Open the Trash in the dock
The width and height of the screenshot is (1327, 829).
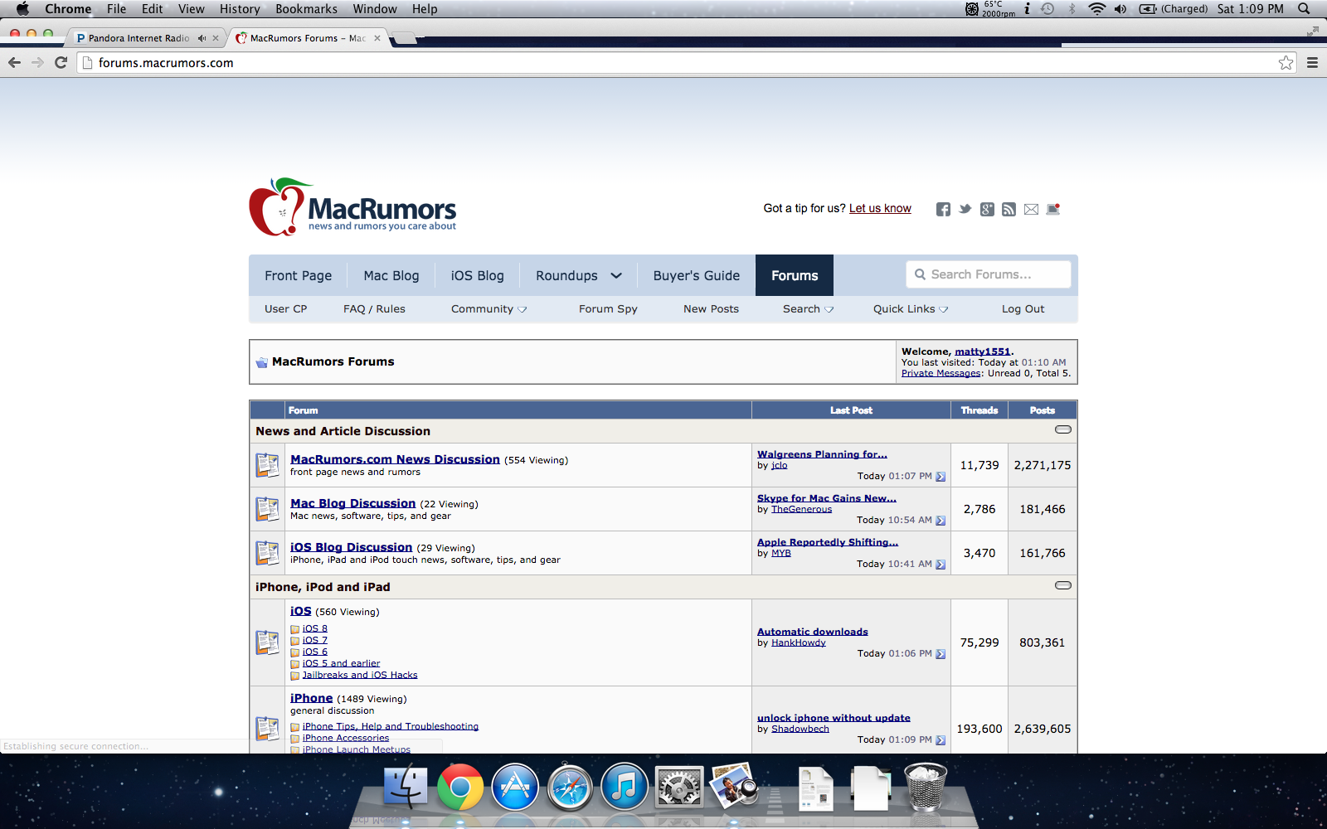click(x=925, y=787)
